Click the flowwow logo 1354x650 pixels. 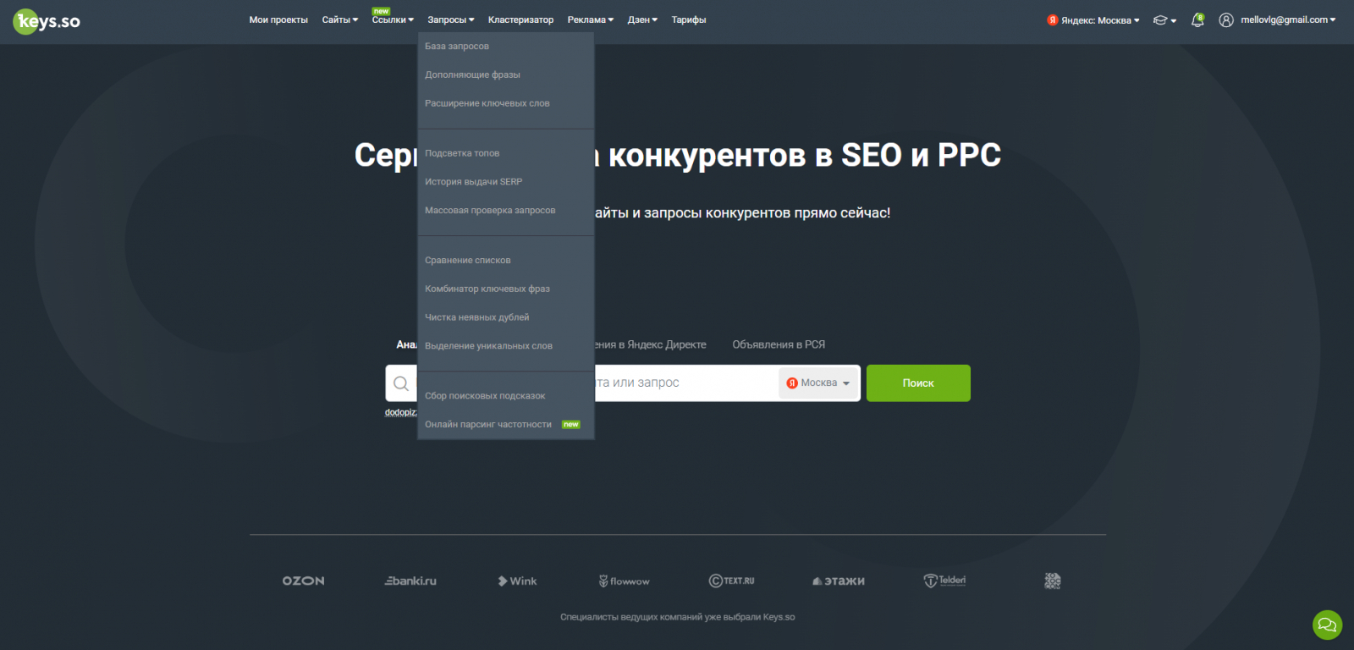coord(625,581)
